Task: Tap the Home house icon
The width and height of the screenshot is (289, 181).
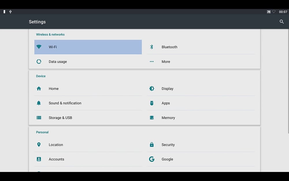Action: pos(39,88)
